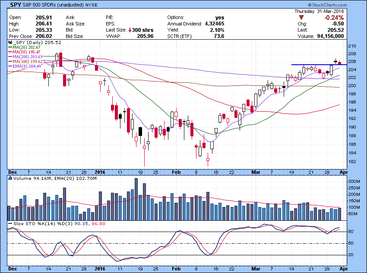Click the "Ask Size:" label
Screen dimensions: 367x273
point(76,24)
